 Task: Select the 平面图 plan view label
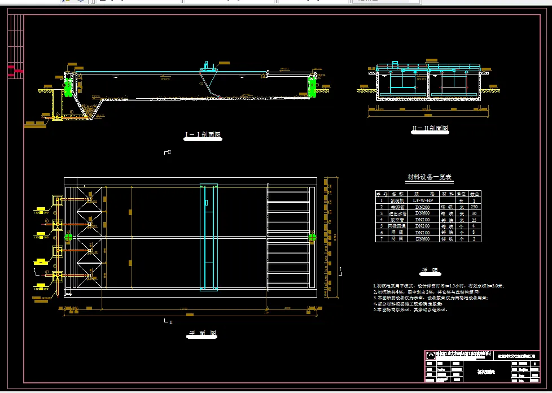tap(201, 333)
